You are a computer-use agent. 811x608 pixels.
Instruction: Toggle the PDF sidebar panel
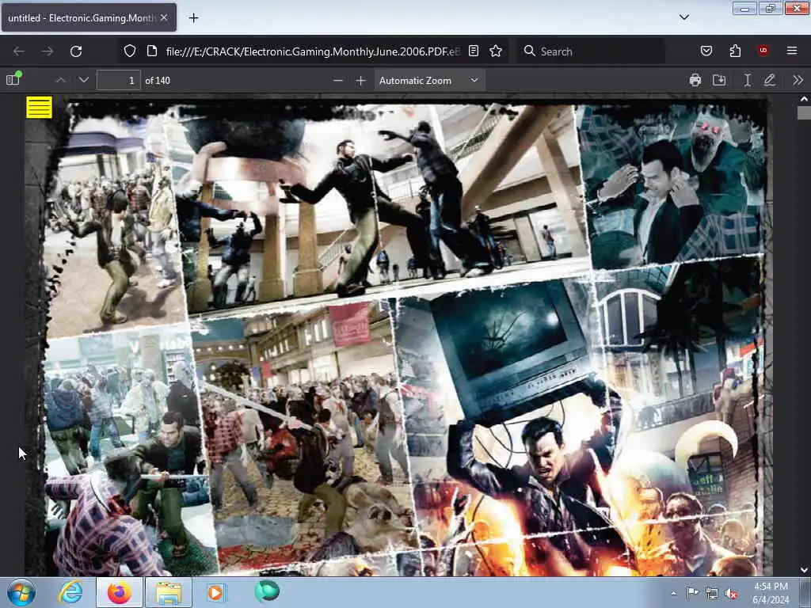[x=13, y=80]
